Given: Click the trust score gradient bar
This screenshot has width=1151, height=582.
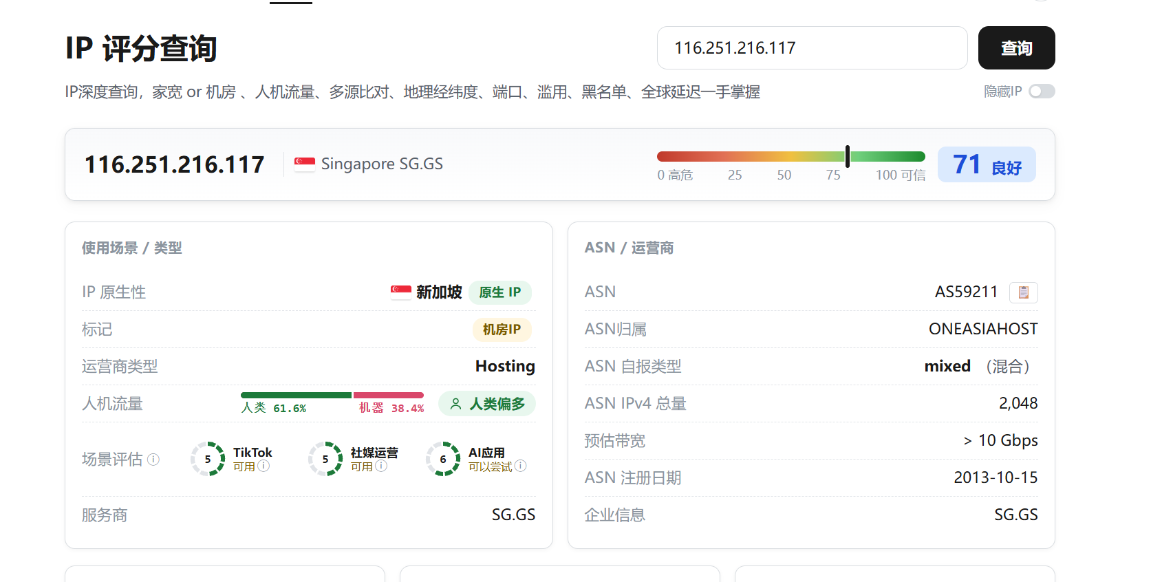Looking at the screenshot, I should [x=791, y=156].
